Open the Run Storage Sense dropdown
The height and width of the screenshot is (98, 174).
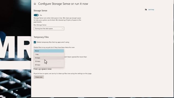click(x=49, y=29)
